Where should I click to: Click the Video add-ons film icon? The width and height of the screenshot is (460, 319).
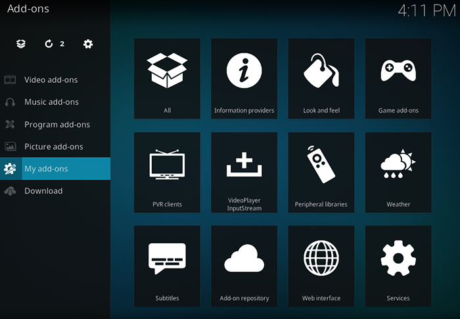pyautogui.click(x=10, y=80)
